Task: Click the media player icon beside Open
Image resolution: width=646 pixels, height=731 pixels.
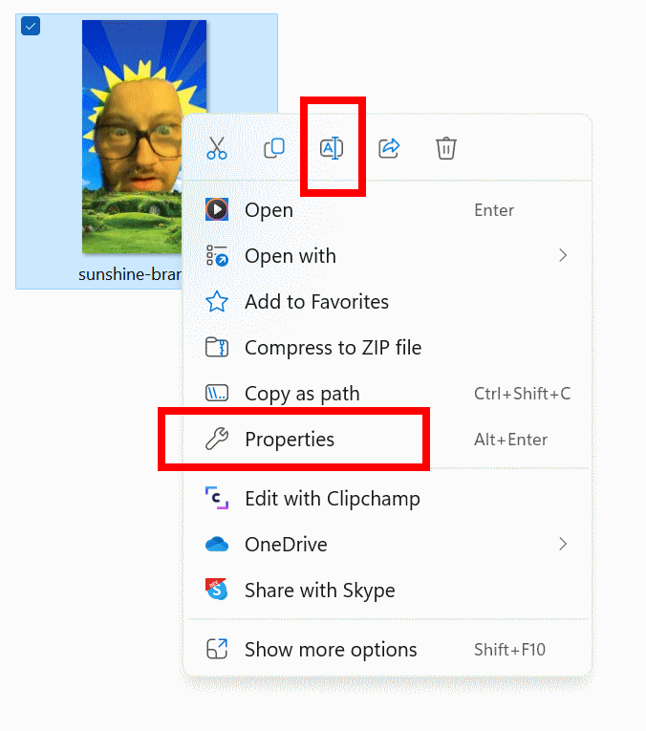Action: (217, 210)
